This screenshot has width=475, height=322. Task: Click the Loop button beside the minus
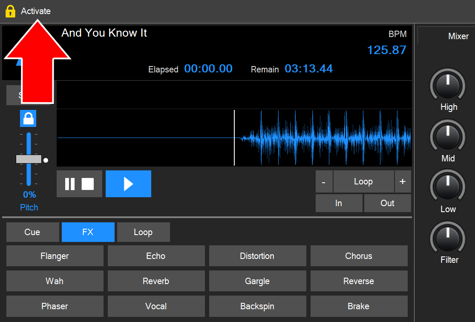(363, 181)
